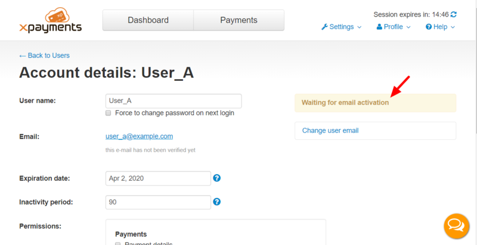Image resolution: width=477 pixels, height=245 pixels.
Task: Click the Inactivity period help icon
Action: coord(216,202)
